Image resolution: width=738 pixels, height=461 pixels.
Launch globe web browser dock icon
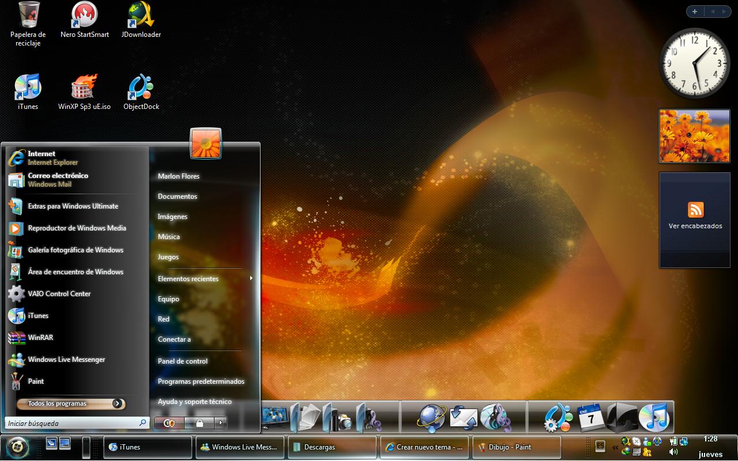[432, 418]
